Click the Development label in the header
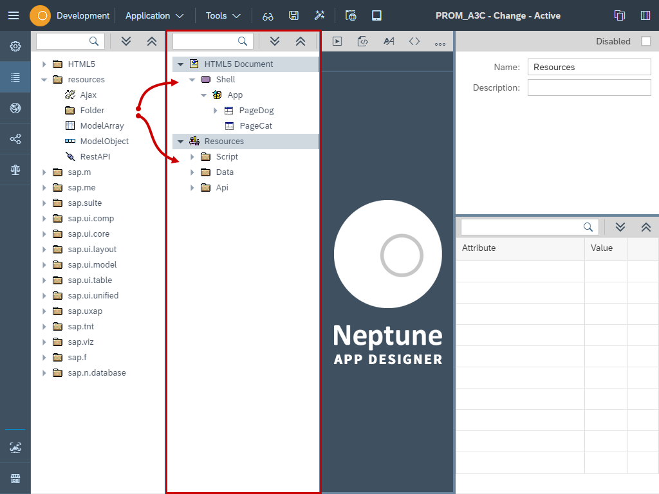Image resolution: width=659 pixels, height=494 pixels. point(82,15)
